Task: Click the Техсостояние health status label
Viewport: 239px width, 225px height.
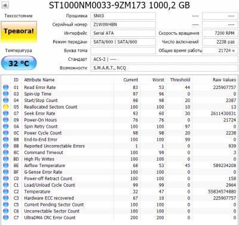Action: 19,16
